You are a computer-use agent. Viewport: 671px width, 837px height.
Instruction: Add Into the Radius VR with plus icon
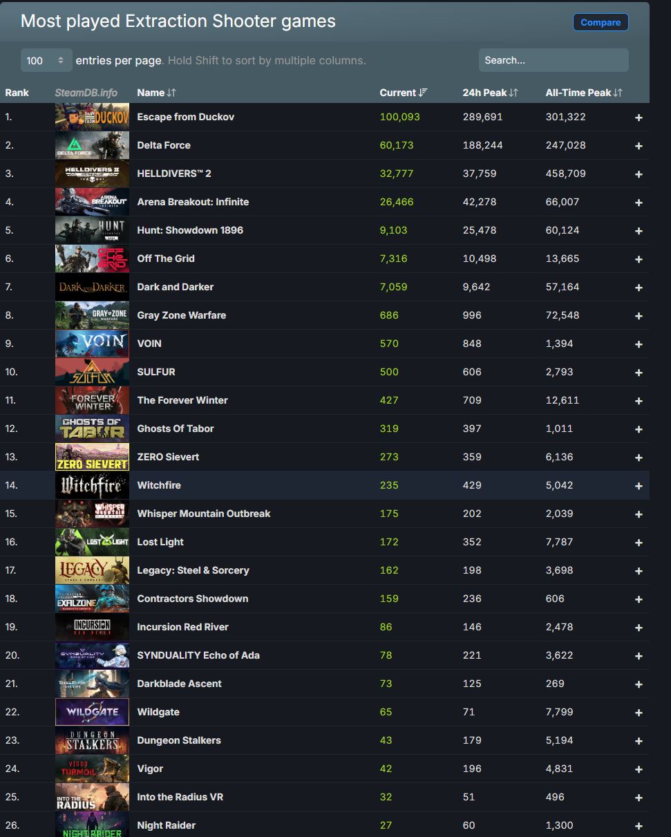click(639, 798)
